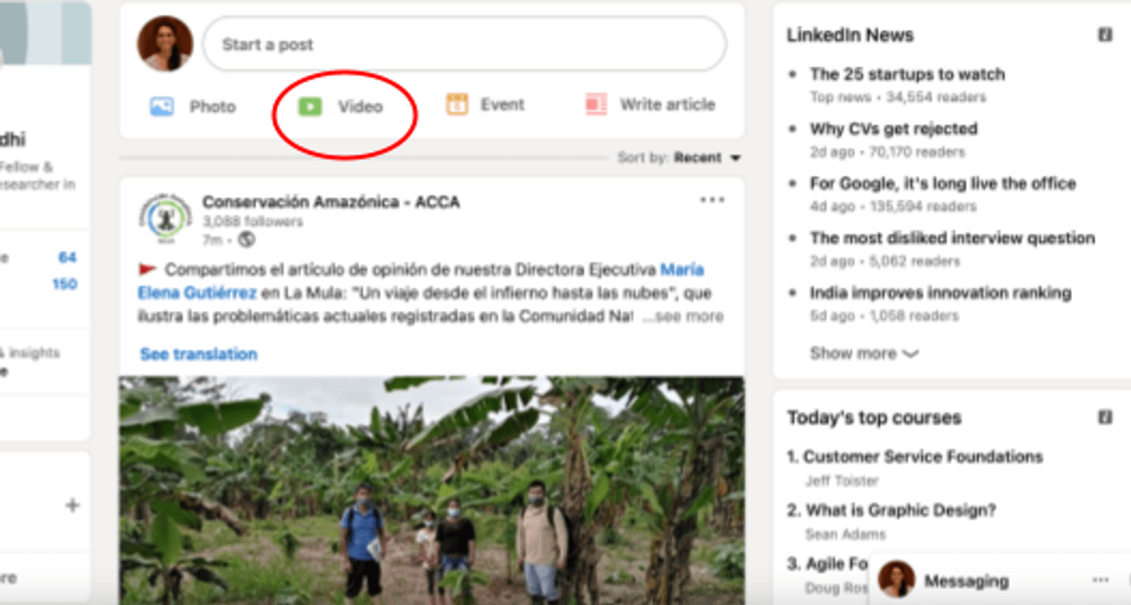
Task: Expand the post with see more
Action: (x=691, y=317)
